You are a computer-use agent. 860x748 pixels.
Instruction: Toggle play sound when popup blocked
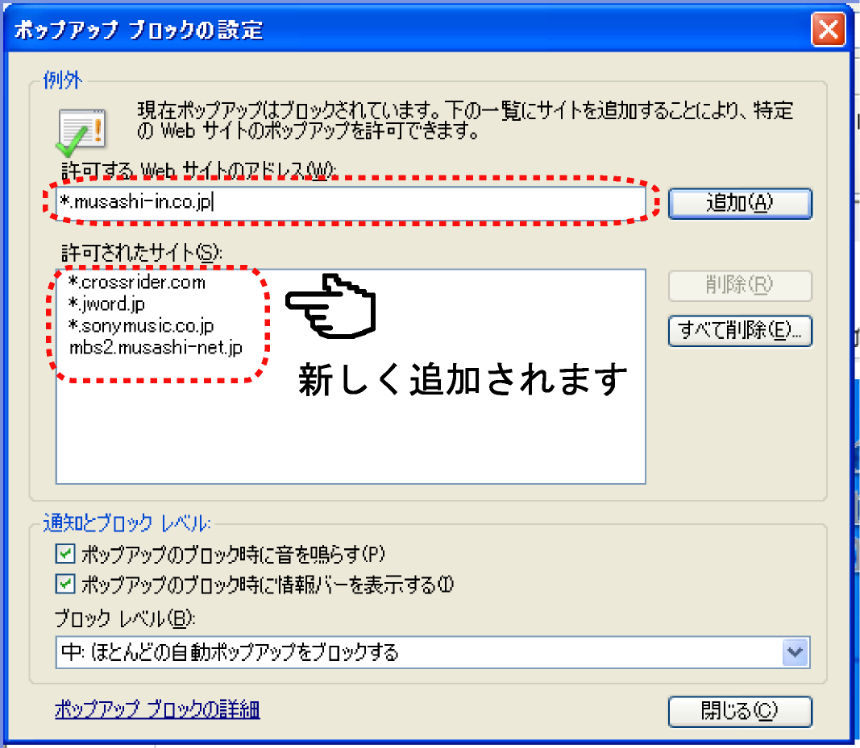pyautogui.click(x=65, y=554)
